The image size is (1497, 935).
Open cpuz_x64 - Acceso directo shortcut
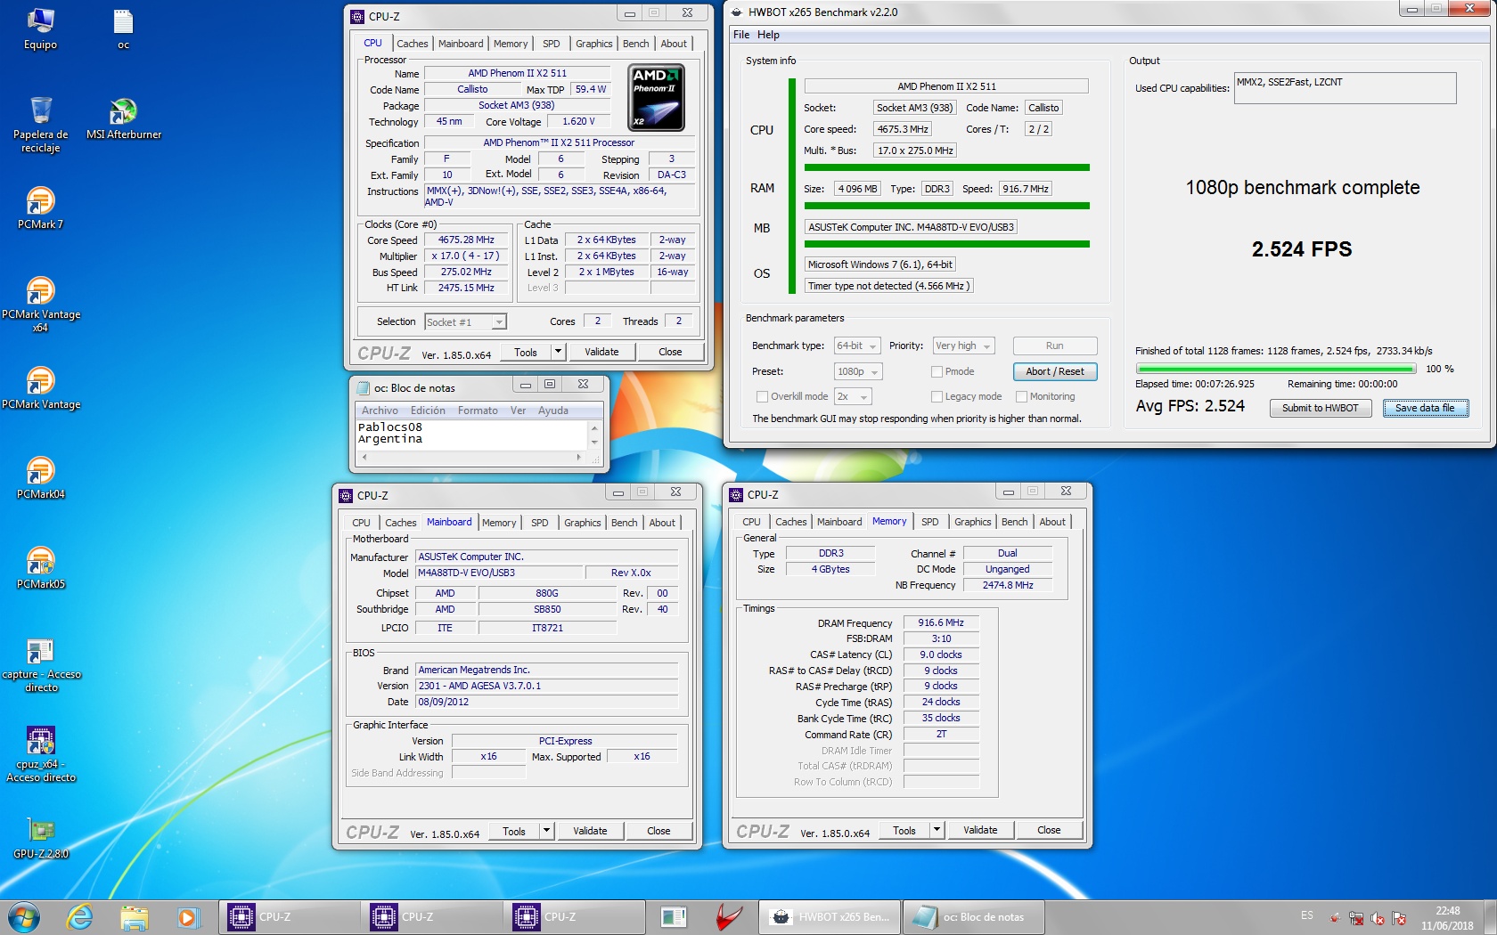click(40, 755)
